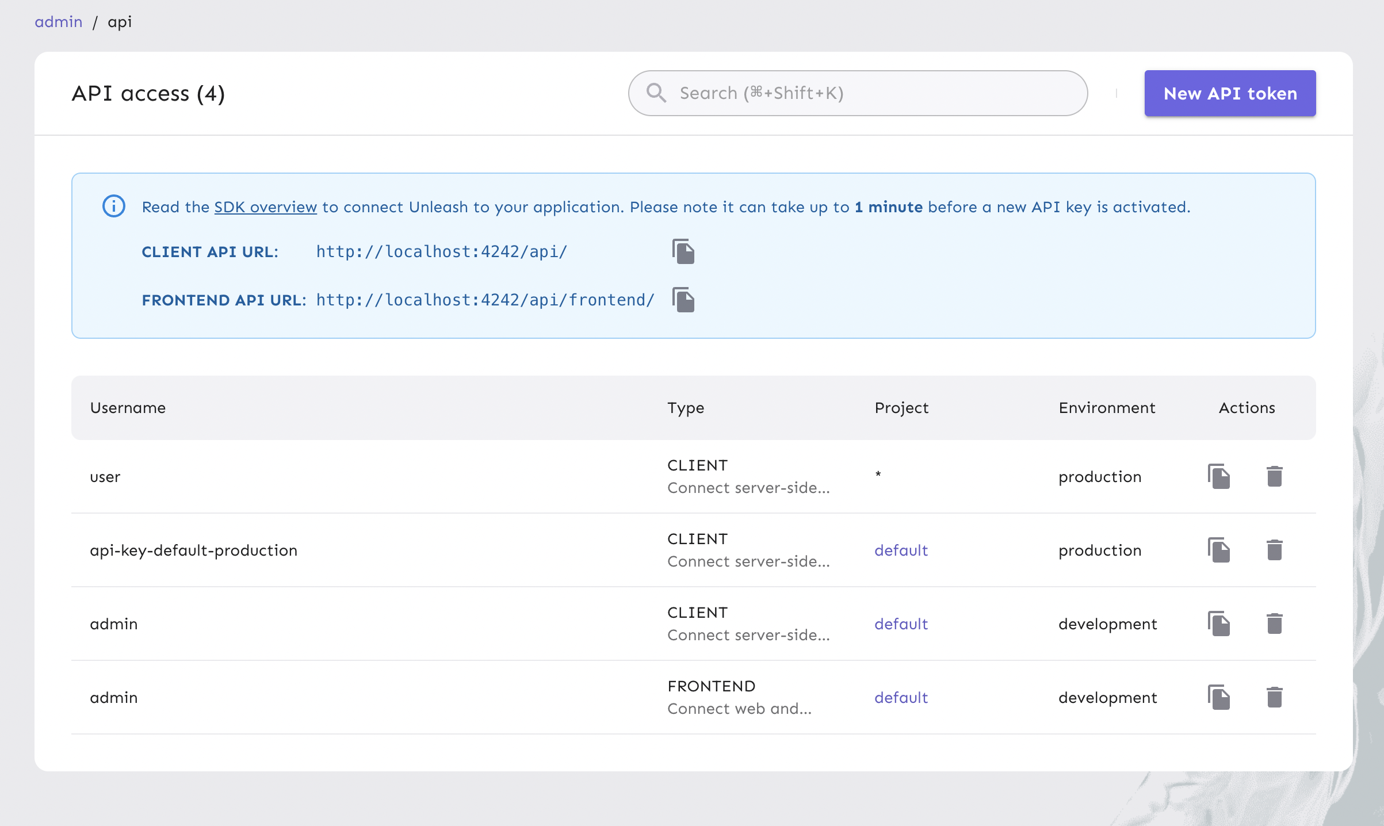
Task: Delete the api-key-default-production token
Action: click(x=1274, y=550)
